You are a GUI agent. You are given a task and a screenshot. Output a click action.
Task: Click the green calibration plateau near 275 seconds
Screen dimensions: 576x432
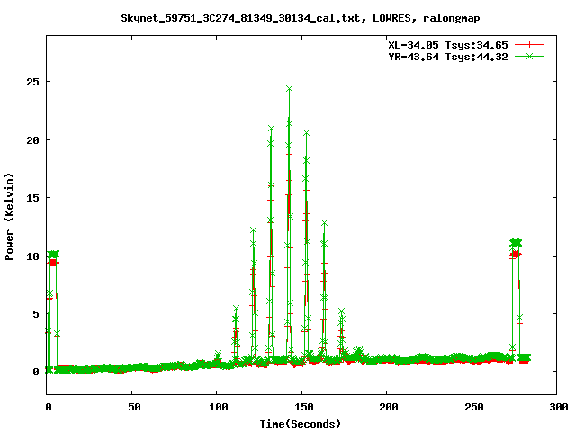[x=516, y=242]
